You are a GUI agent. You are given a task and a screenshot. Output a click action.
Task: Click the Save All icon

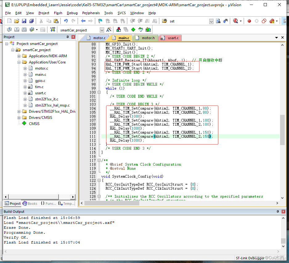(x=31, y=21)
